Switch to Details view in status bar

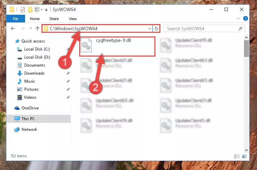click(237, 156)
